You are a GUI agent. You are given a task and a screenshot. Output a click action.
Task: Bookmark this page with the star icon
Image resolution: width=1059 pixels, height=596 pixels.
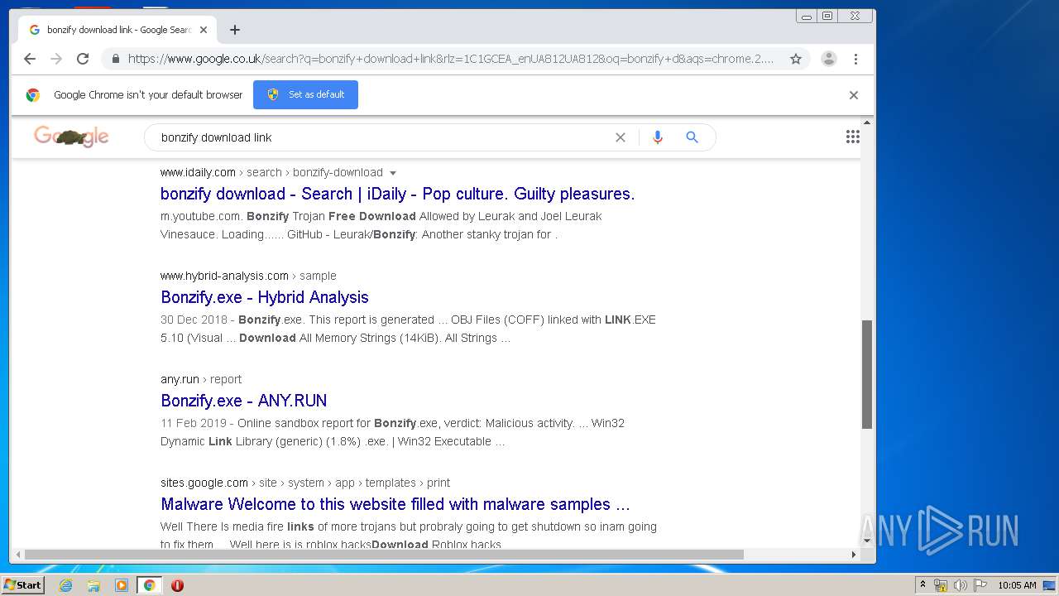point(796,59)
